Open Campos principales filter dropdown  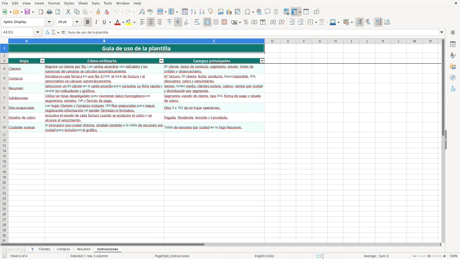(x=262, y=61)
